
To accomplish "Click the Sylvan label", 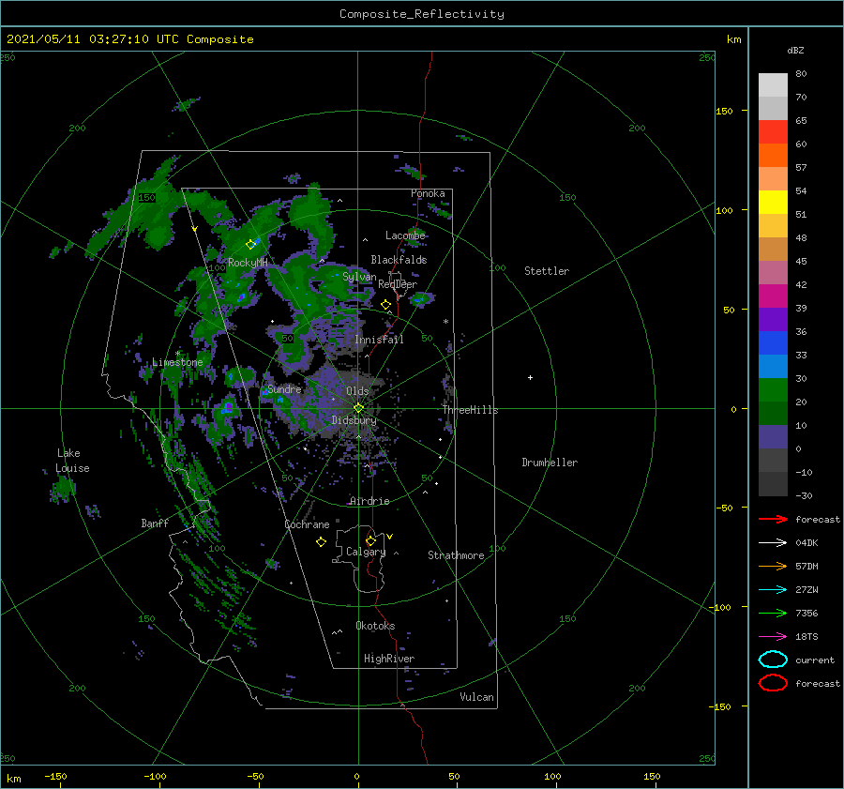I will click(359, 277).
